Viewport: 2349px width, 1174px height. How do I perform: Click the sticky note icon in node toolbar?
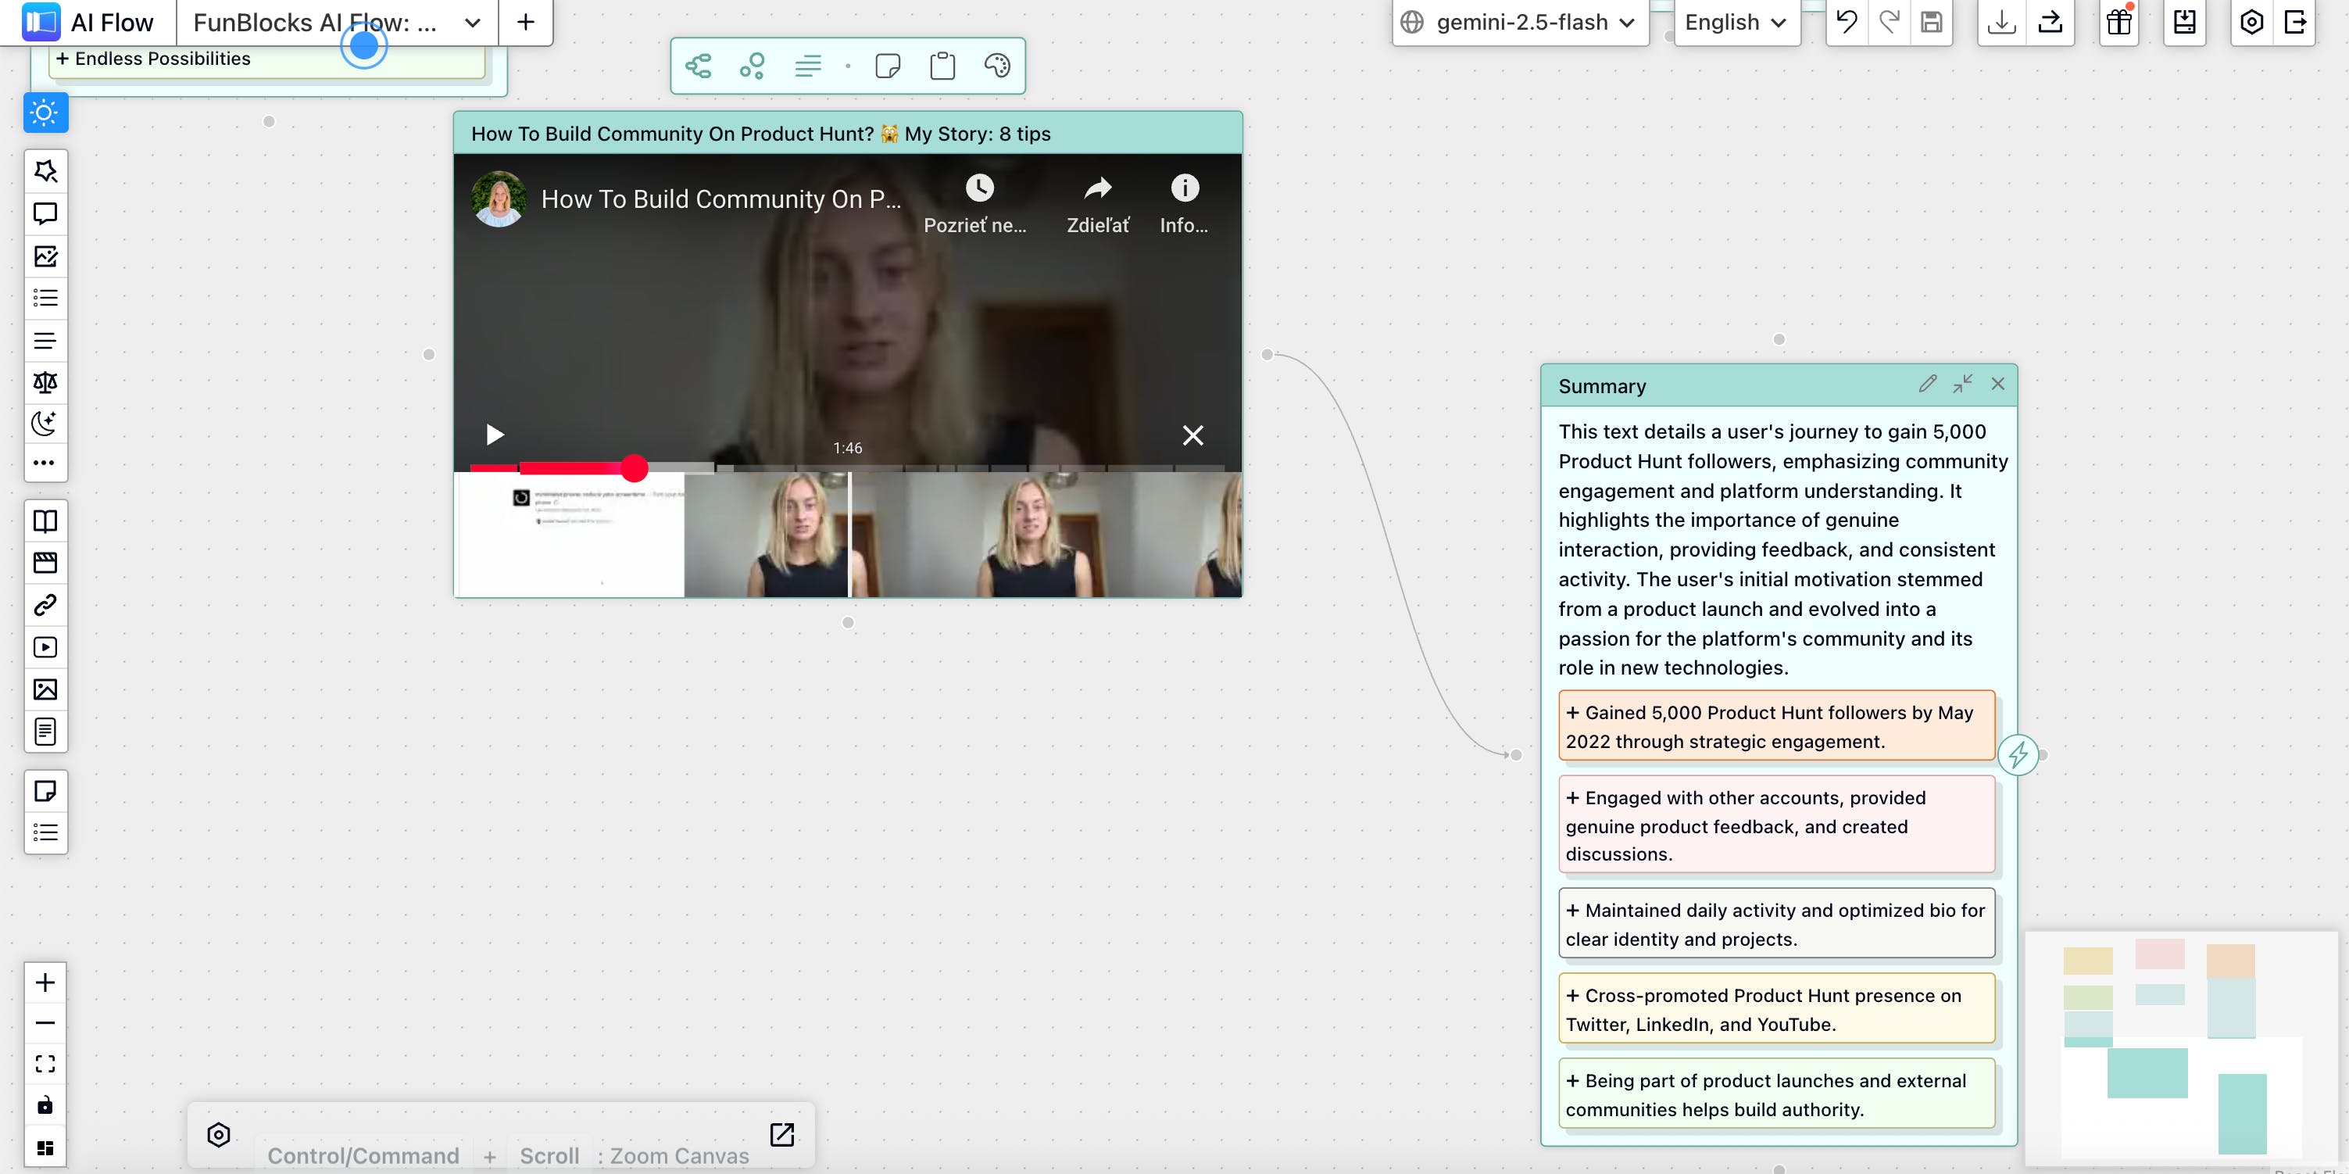pos(888,66)
